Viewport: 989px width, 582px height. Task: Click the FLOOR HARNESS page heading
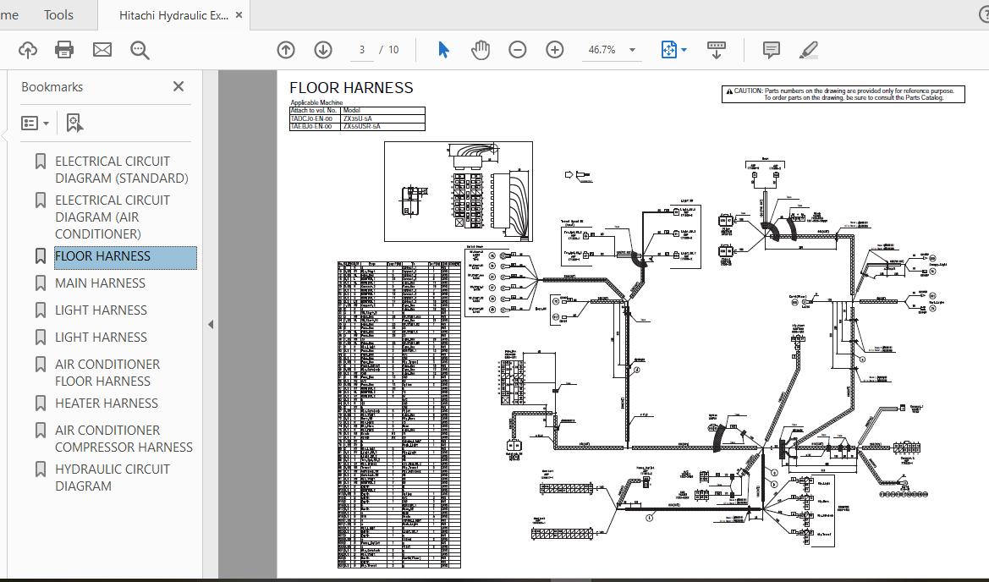351,88
